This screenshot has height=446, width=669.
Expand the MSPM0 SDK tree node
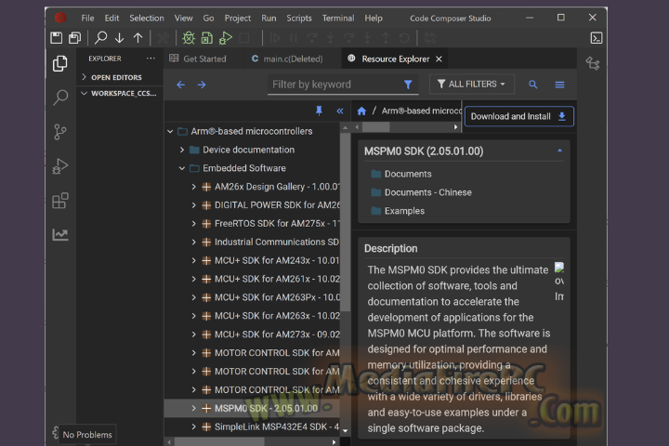click(x=194, y=409)
